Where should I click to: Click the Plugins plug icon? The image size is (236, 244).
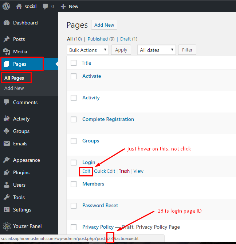pos(7,172)
